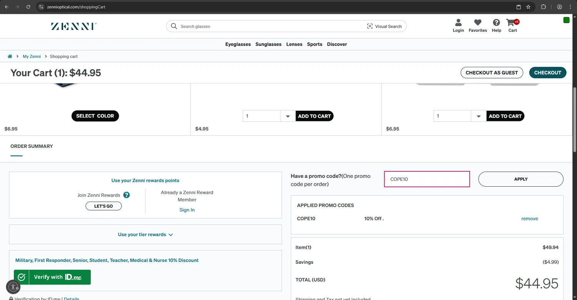Open Visual Search camera icon

pos(370,26)
